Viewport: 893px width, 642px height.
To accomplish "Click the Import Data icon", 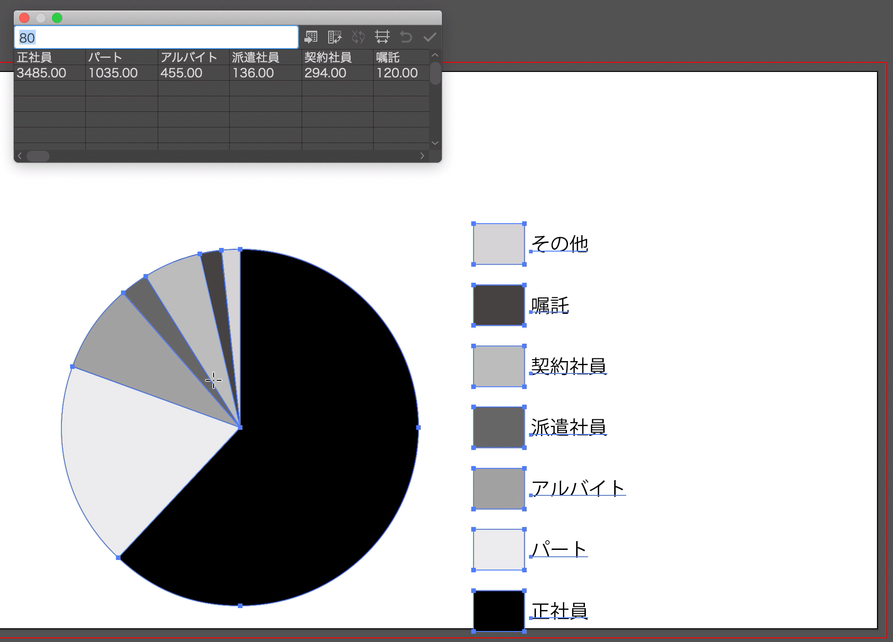I will (311, 37).
